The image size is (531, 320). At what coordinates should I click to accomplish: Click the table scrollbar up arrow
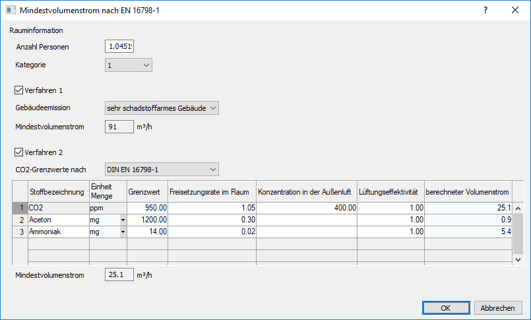click(518, 208)
